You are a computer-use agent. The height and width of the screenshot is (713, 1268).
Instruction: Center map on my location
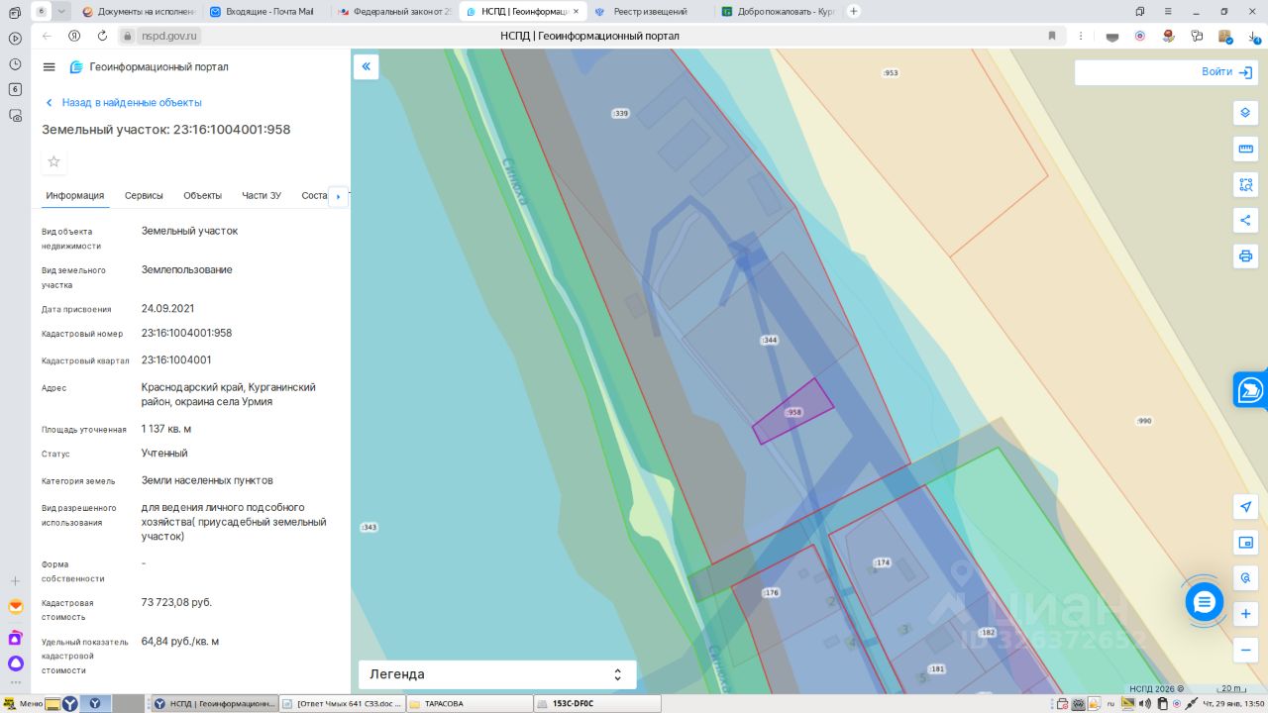[1245, 507]
